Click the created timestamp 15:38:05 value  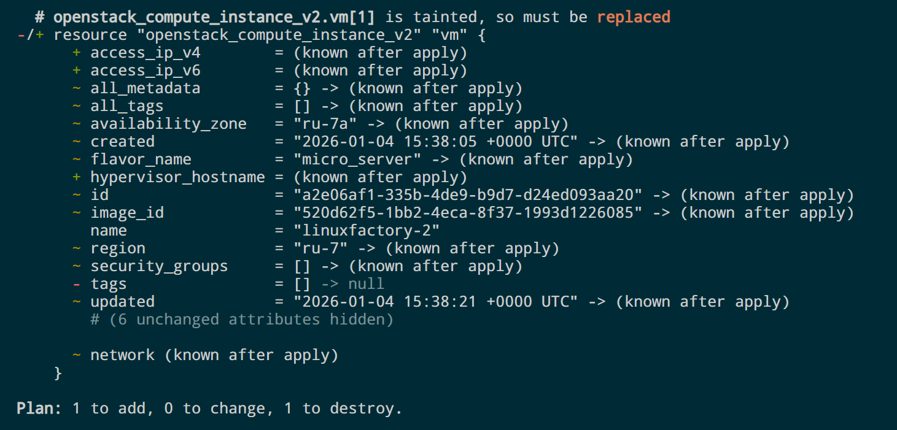coord(435,142)
